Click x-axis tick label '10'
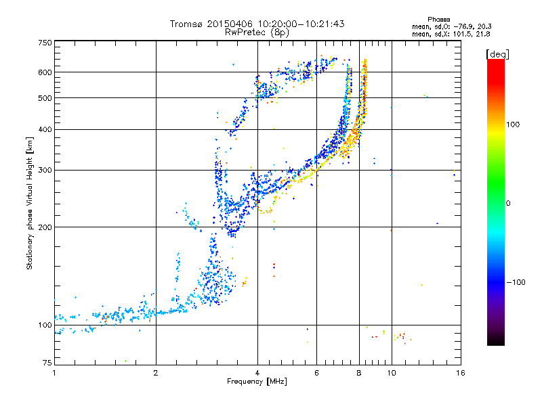Viewport: 542px width, 406px height. pos(392,373)
